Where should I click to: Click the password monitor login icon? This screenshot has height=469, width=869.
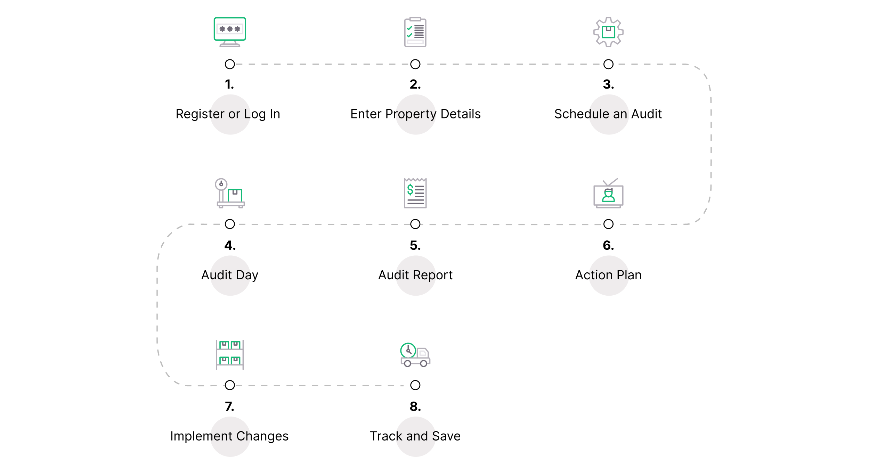(x=230, y=32)
